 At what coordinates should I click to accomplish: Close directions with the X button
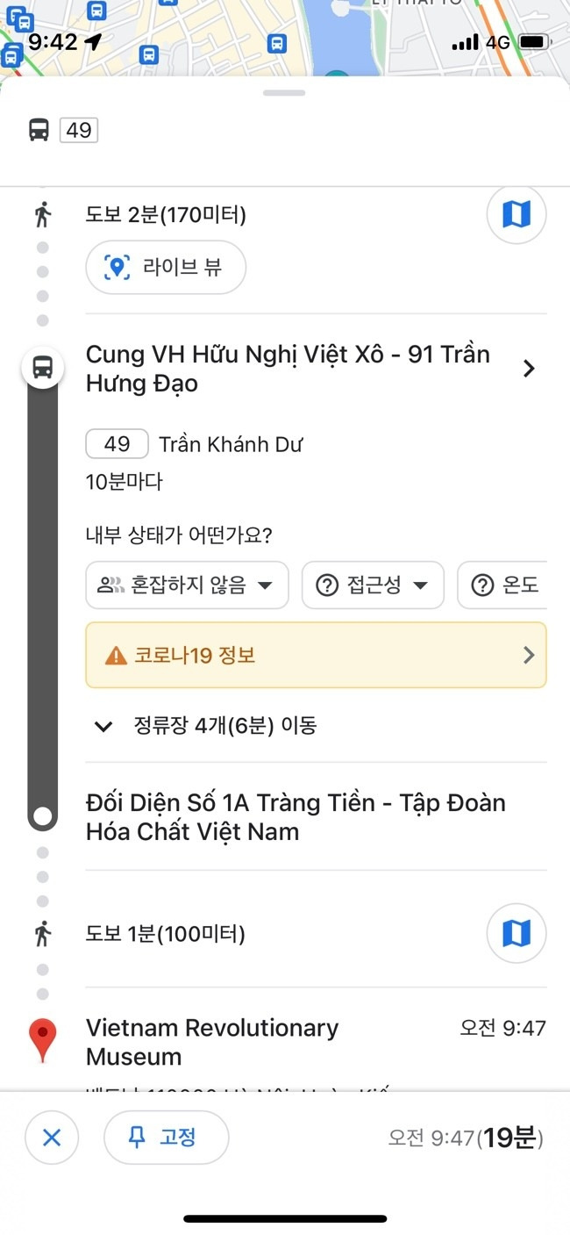pyautogui.click(x=52, y=1138)
